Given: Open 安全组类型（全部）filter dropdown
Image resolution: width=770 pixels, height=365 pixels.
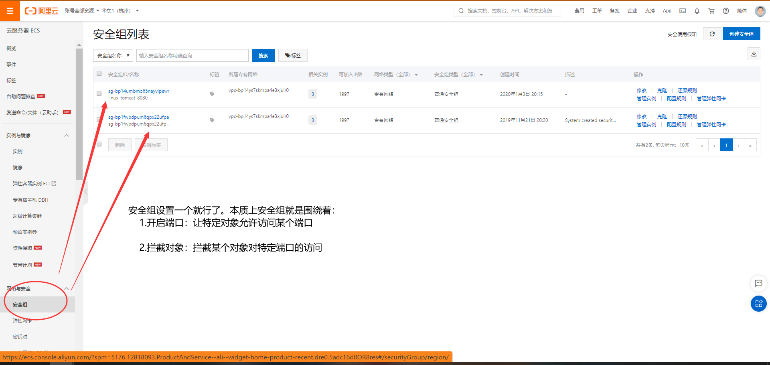Looking at the screenshot, I should coord(458,75).
